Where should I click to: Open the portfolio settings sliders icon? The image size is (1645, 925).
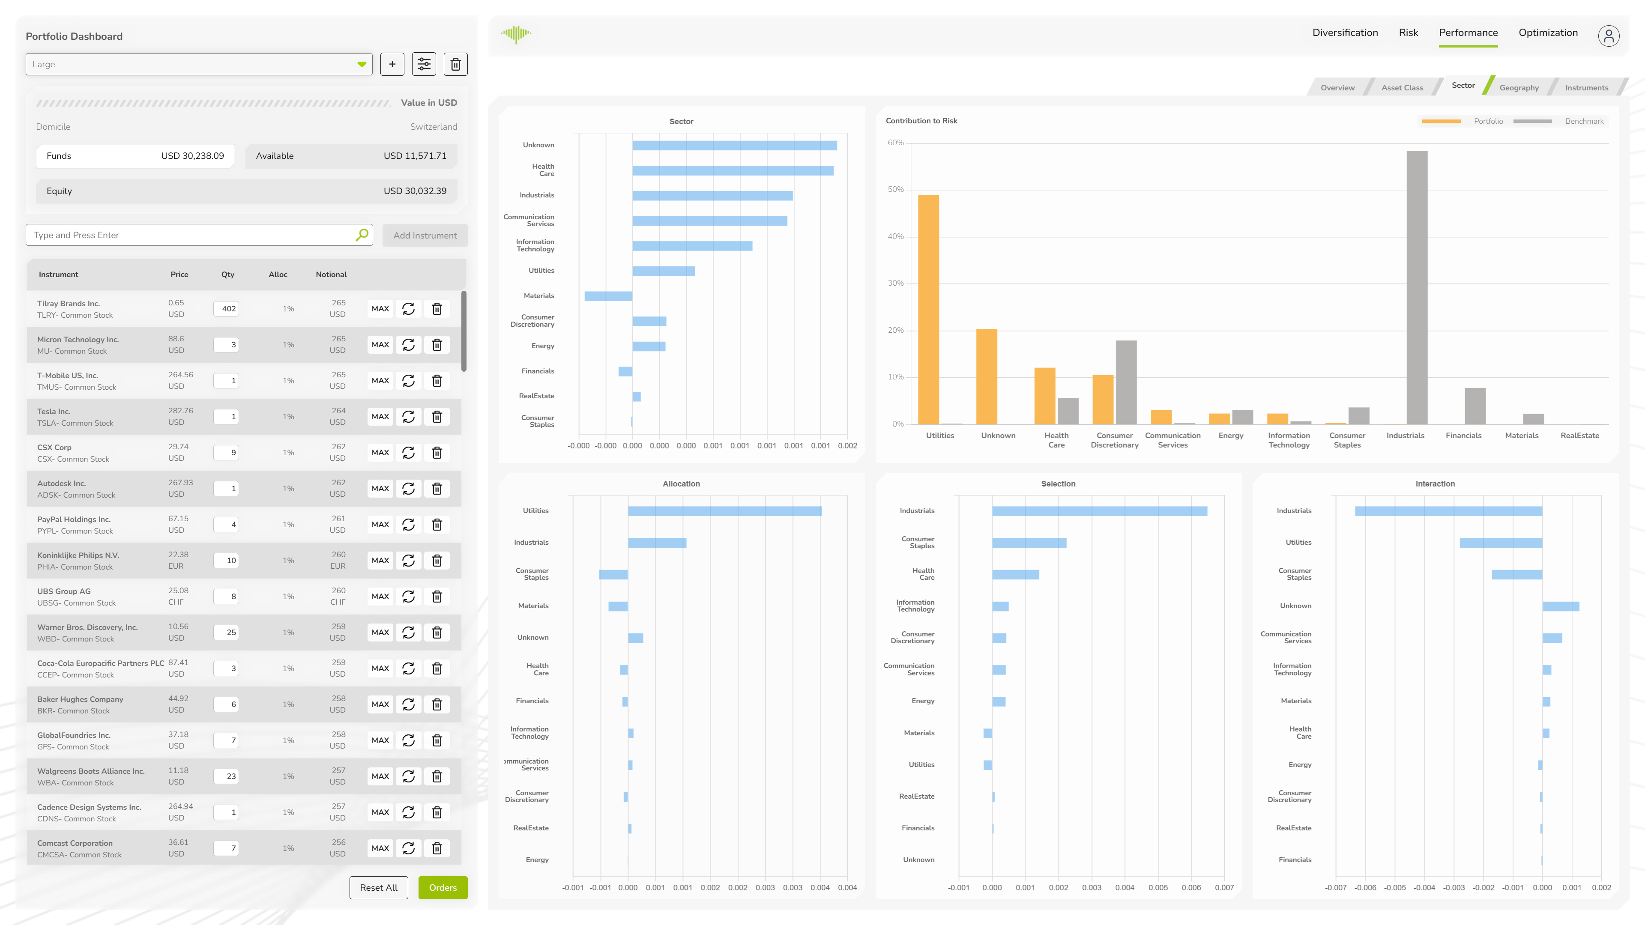pyautogui.click(x=424, y=64)
